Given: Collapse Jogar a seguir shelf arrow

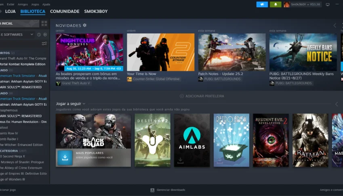Looking at the screenshot, I should pos(337,104).
